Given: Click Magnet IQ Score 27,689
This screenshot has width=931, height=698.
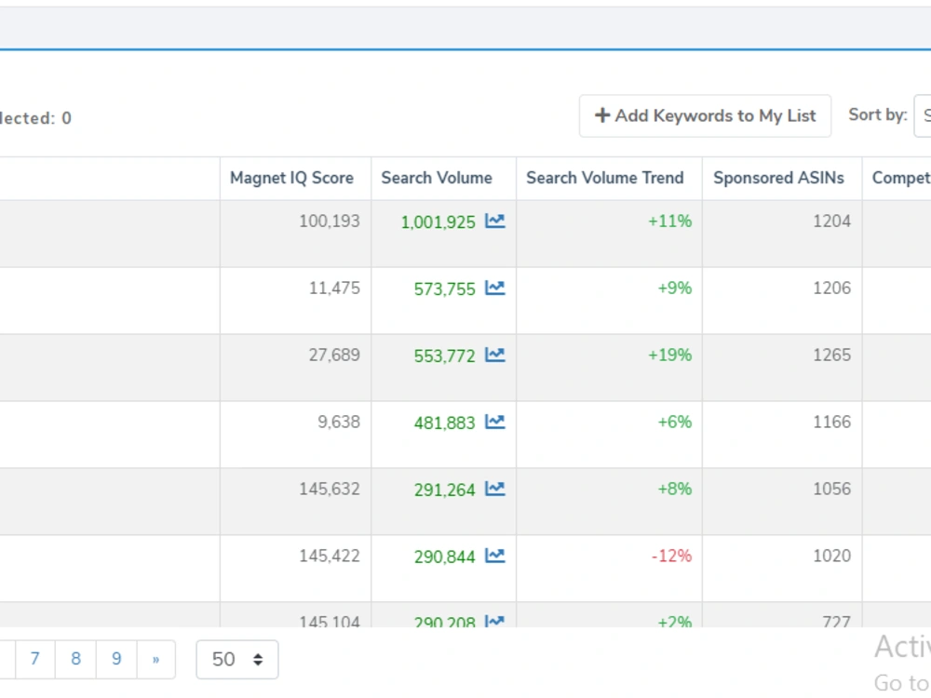Looking at the screenshot, I should (334, 356).
